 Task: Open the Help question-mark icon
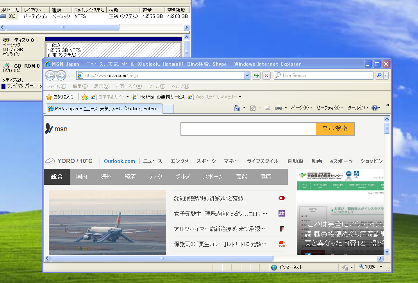(375, 107)
